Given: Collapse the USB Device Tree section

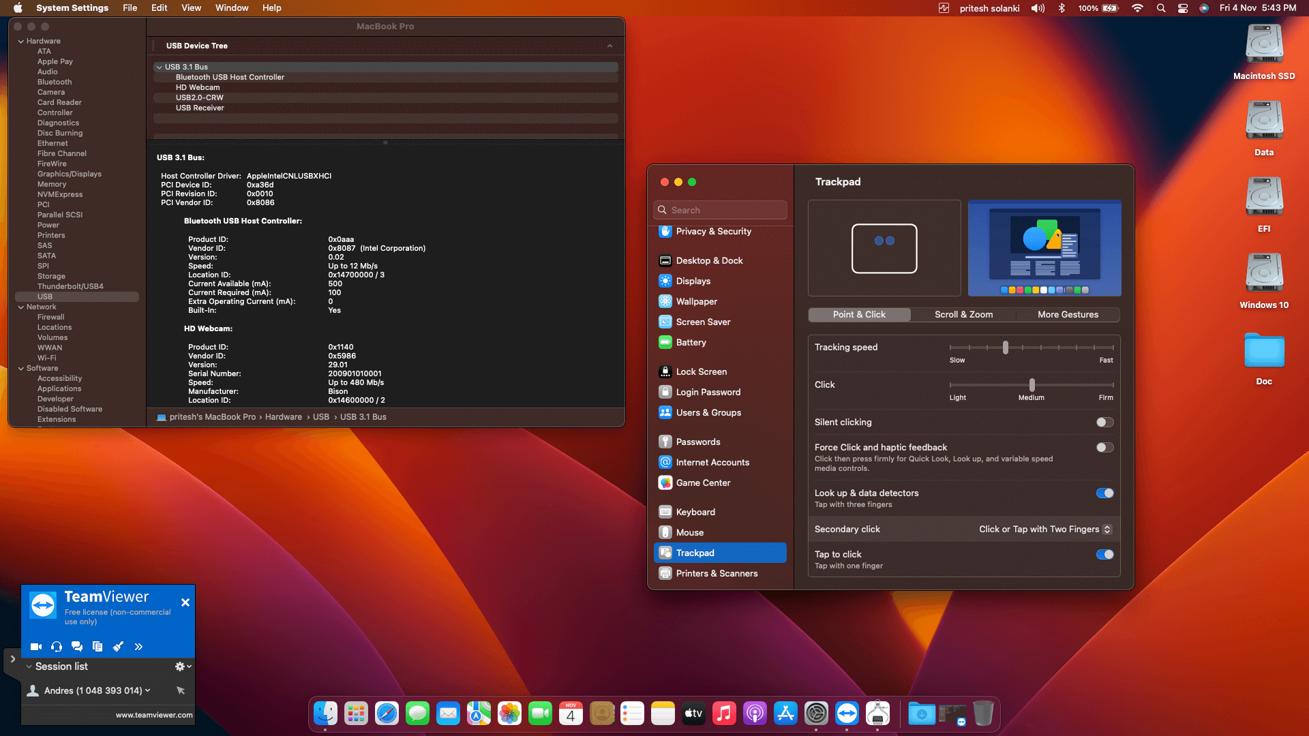Looking at the screenshot, I should (x=609, y=46).
